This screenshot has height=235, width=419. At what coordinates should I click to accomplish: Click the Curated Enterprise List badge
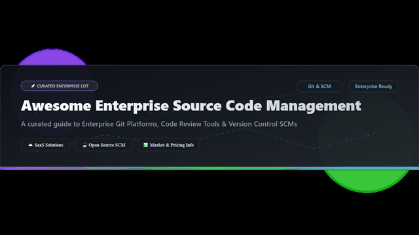60,86
